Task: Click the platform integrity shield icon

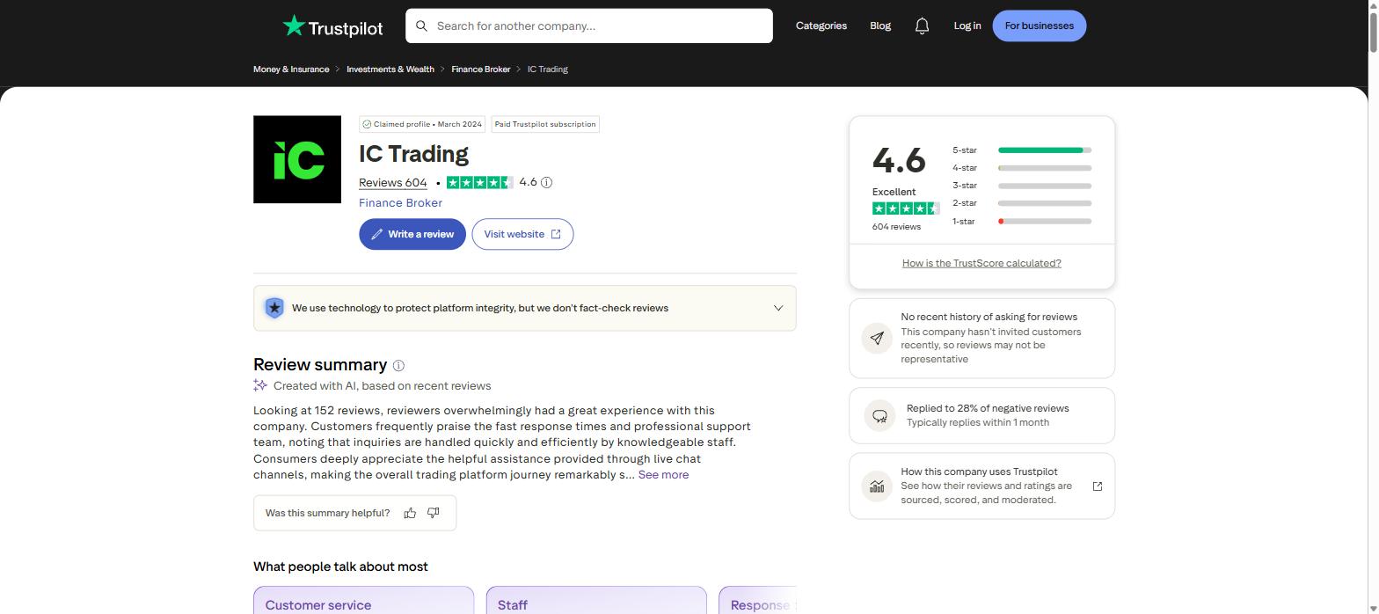Action: click(274, 308)
